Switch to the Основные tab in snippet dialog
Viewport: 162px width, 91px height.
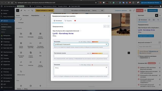tap(58, 21)
